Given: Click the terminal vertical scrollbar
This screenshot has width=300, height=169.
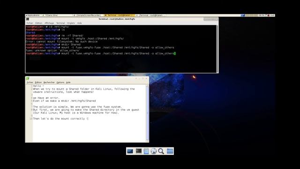Looking at the screenshot, I should (217, 49).
